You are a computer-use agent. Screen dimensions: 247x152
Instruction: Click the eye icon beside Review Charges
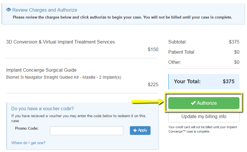point(8,10)
